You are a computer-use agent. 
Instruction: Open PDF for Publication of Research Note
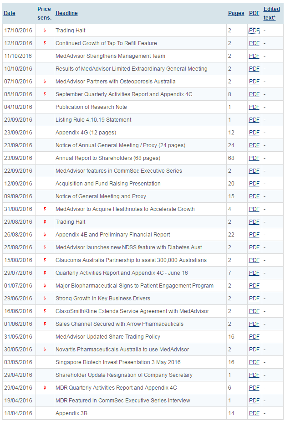tap(254, 107)
